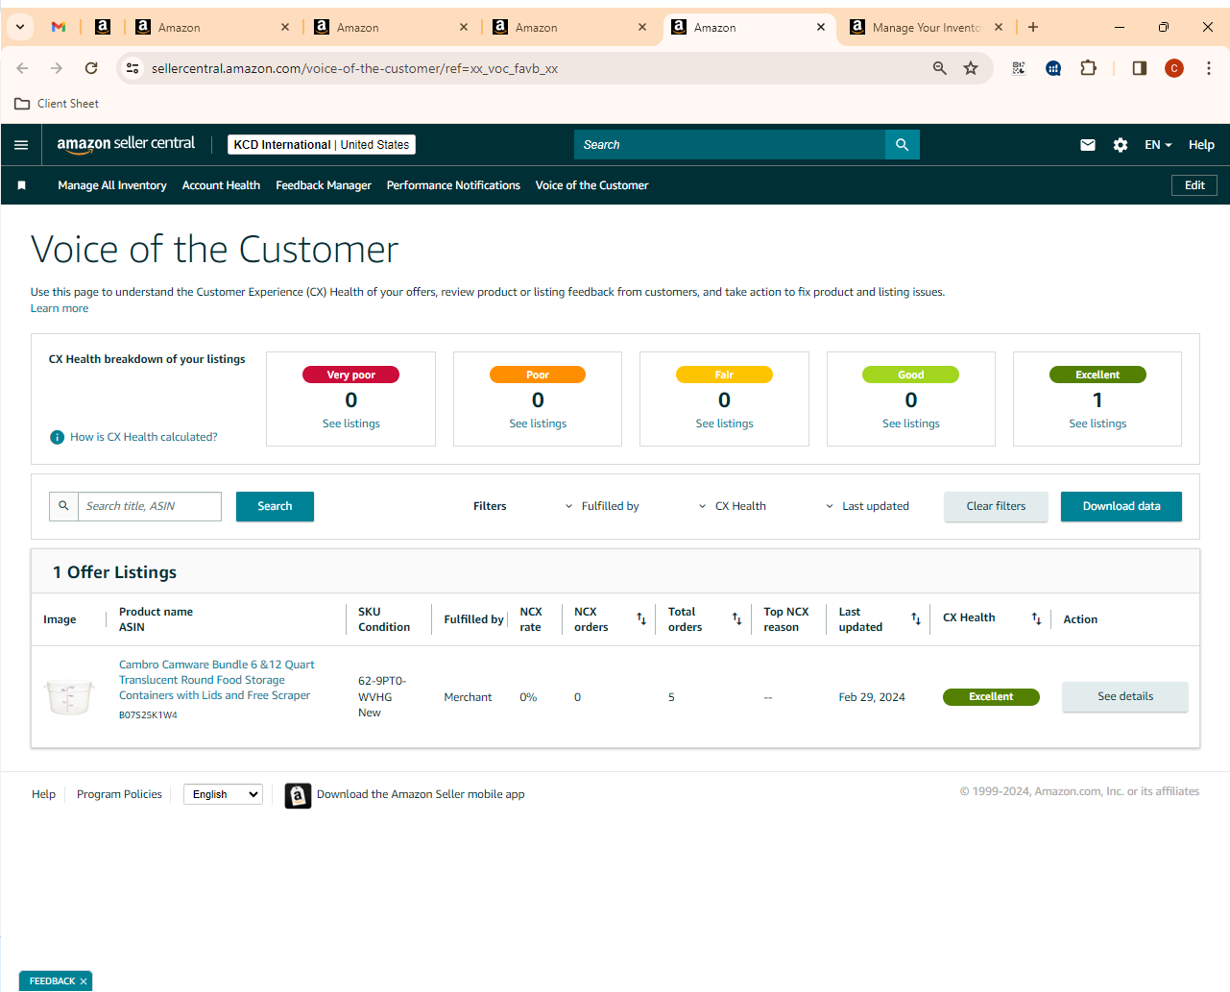Reload the page in the browser

(x=91, y=68)
